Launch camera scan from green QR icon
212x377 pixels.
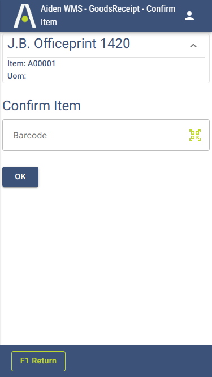click(x=195, y=135)
